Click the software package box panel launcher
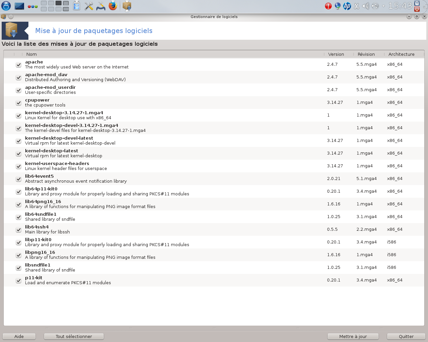This screenshot has height=342, width=428. (127, 6)
